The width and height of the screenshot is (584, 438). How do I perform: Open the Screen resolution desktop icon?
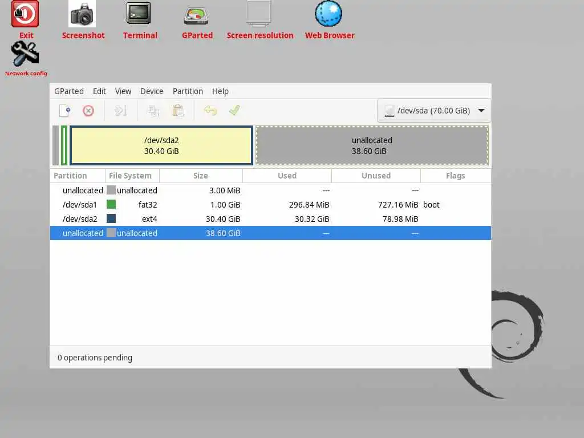click(259, 14)
